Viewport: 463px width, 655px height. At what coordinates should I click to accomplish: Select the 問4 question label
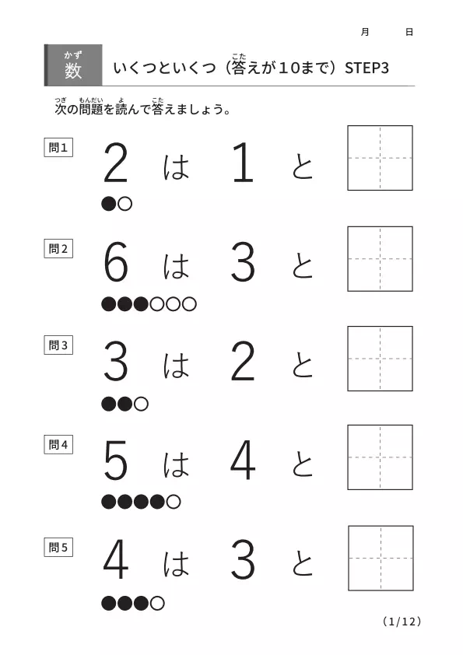coord(58,444)
